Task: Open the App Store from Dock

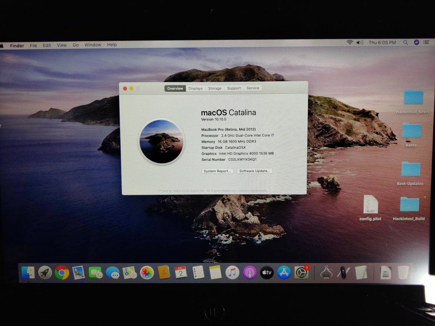Action: click(284, 273)
